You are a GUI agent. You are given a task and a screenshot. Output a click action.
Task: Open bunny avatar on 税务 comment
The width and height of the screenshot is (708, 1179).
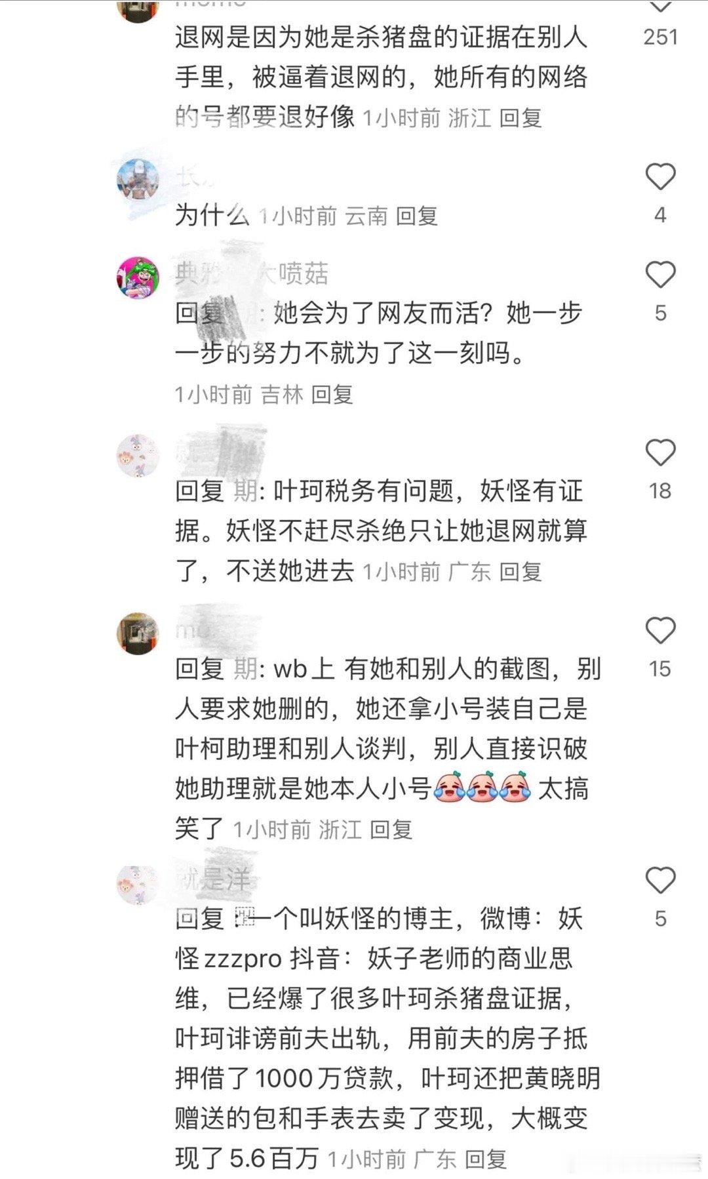(x=138, y=456)
